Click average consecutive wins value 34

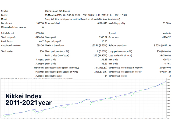tap(106, 76)
